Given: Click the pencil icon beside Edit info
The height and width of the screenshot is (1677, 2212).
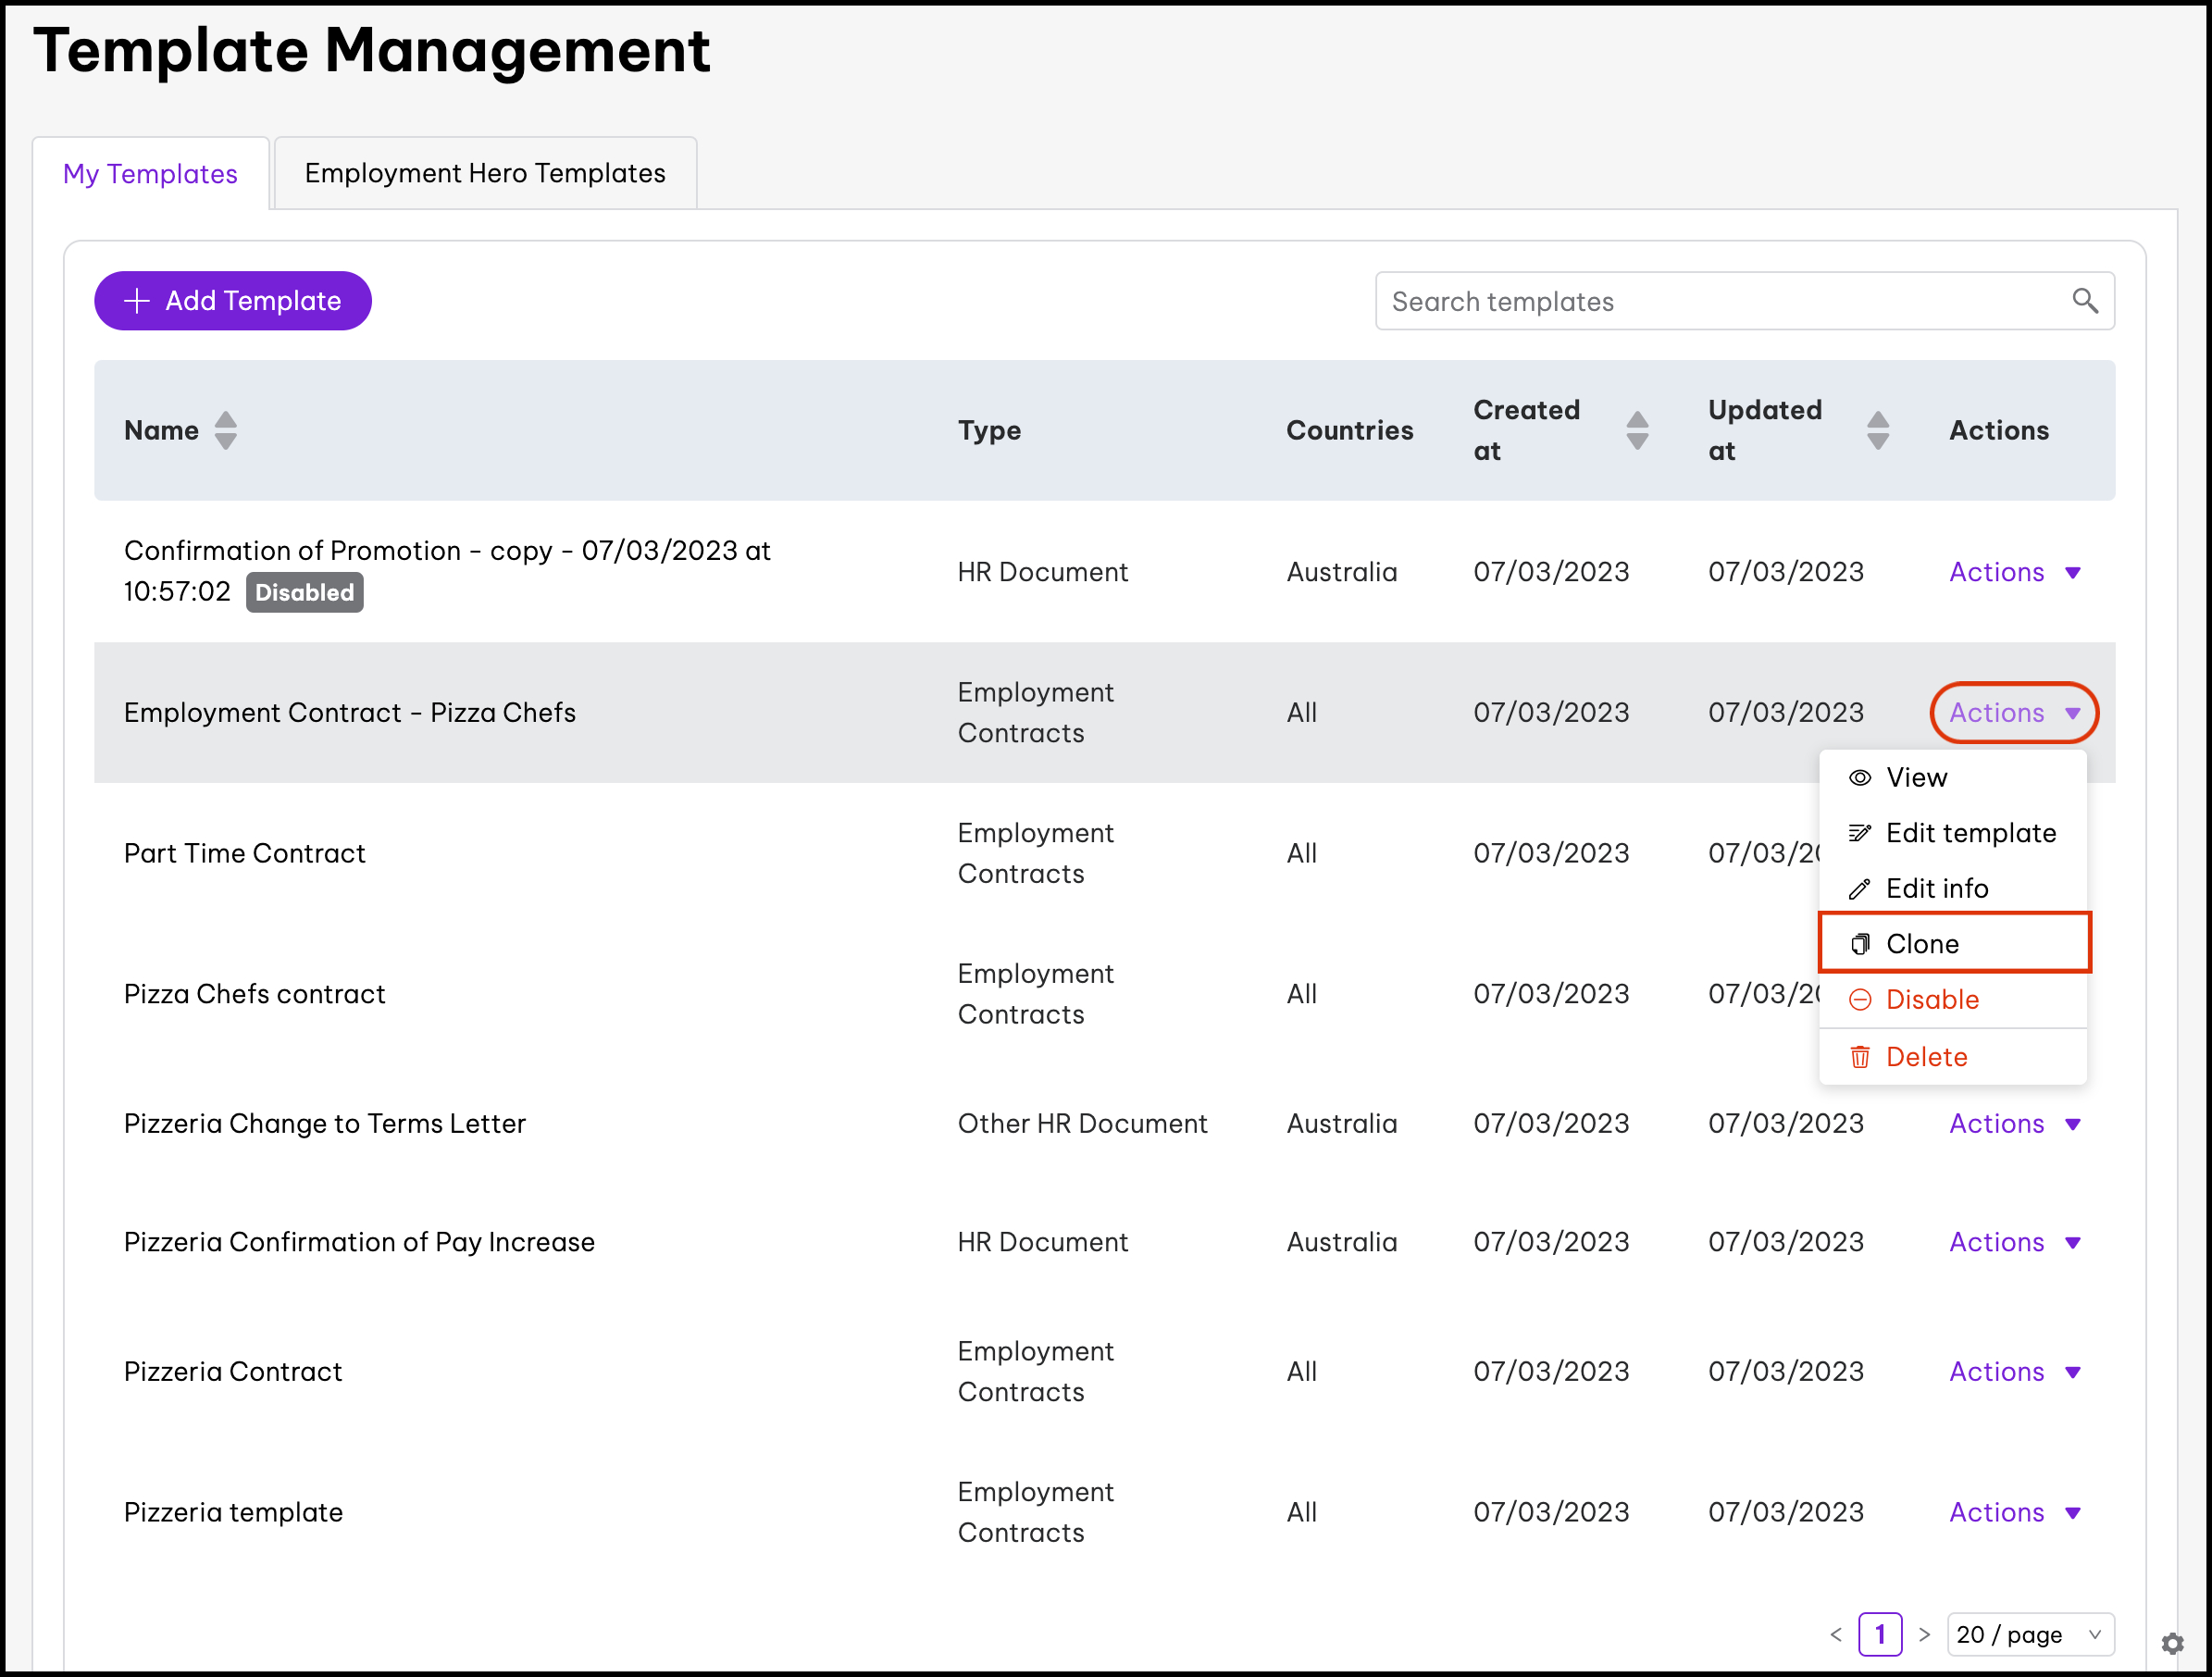Looking at the screenshot, I should pos(1859,889).
